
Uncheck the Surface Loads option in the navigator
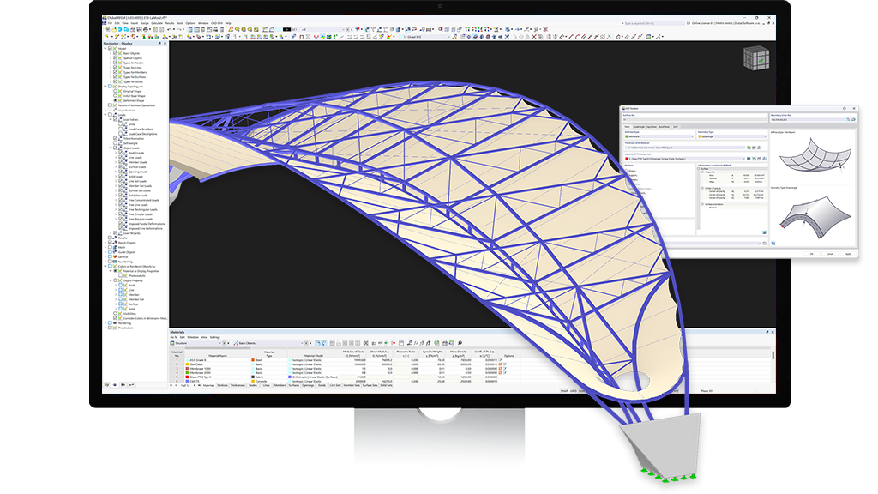[119, 166]
